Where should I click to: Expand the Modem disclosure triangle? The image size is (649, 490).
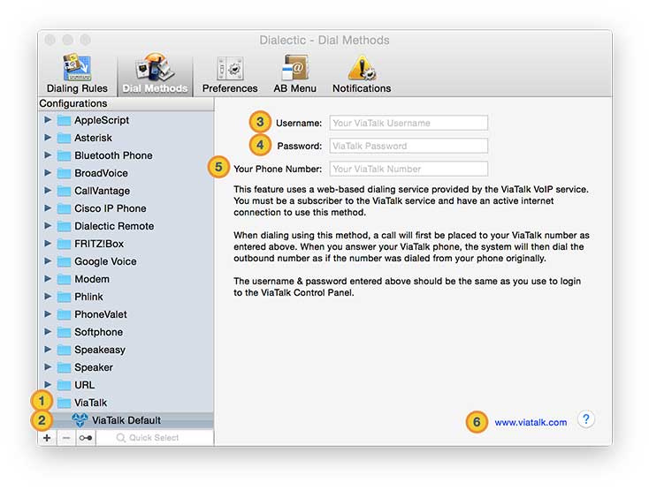tap(48, 279)
